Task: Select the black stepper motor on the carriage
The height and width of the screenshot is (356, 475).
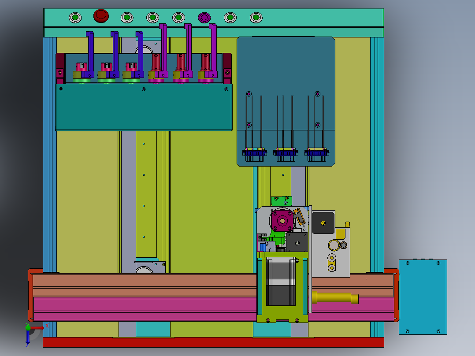Action: point(281,281)
